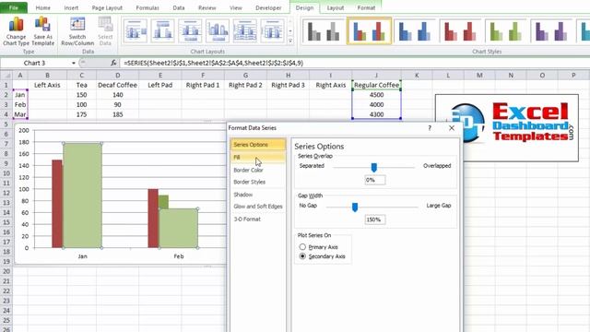Click column J header
590x332 pixels.
tap(376, 76)
